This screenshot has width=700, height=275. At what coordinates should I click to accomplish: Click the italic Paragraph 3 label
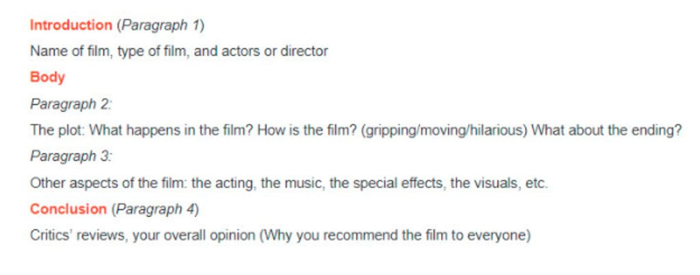(70, 157)
